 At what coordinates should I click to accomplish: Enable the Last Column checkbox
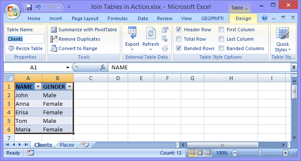[x=221, y=39]
